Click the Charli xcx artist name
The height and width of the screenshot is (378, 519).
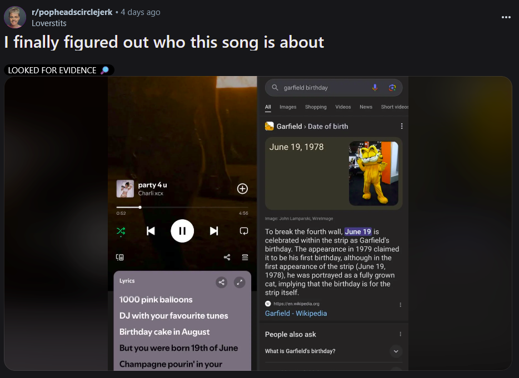151,193
